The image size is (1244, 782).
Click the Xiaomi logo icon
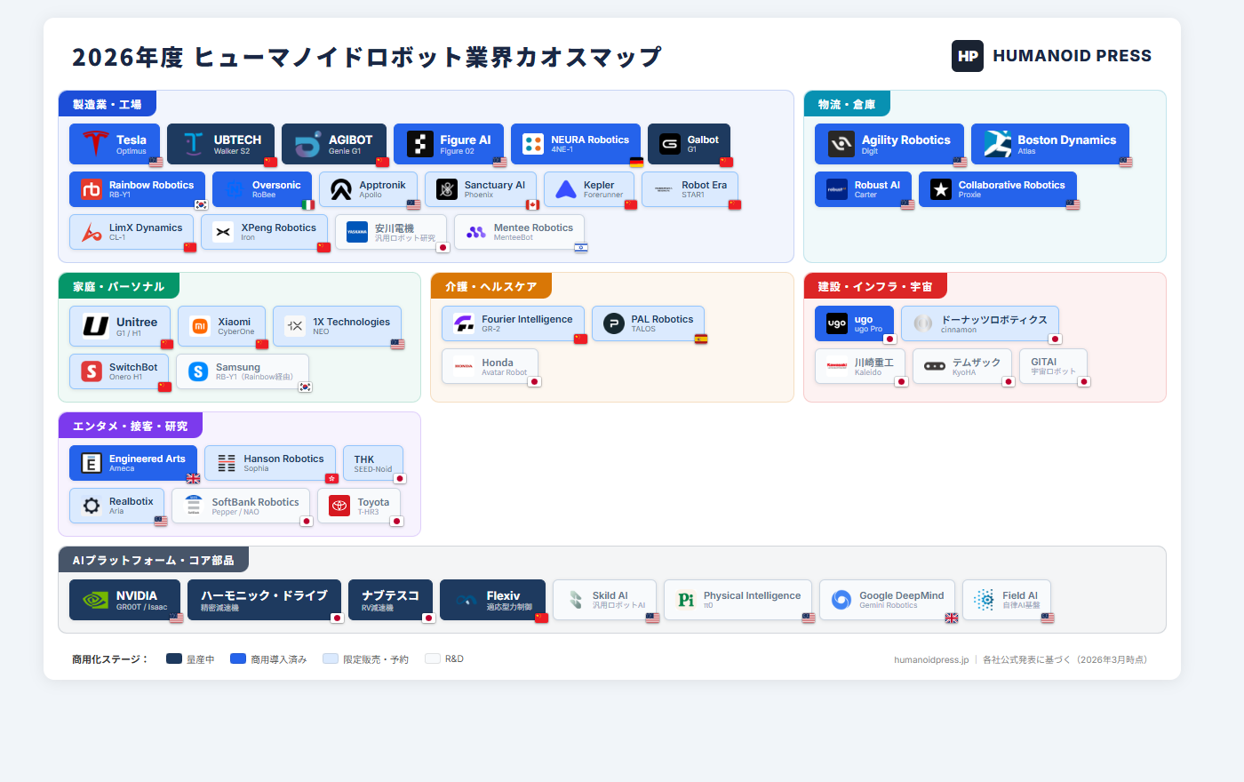click(x=200, y=326)
